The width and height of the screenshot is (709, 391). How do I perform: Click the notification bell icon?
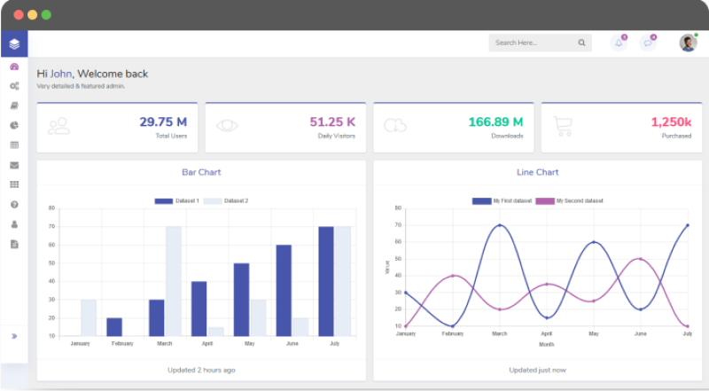tap(619, 43)
